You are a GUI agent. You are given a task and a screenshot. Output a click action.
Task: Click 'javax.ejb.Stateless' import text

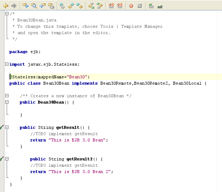[x=52, y=64]
